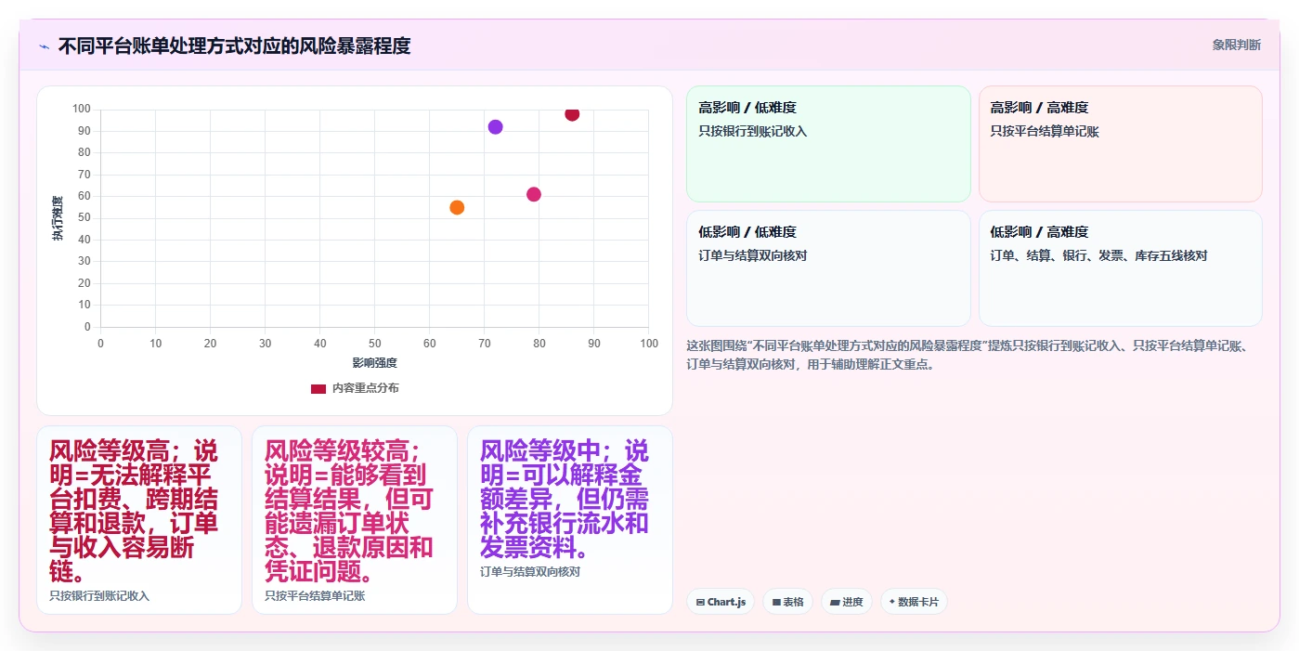This screenshot has width=1299, height=651.
Task: Click 订单、结算、银行、发票、库存五线核对 text
Action: pos(1098,255)
